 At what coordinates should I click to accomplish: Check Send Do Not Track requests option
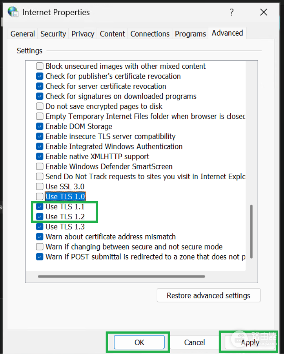(39, 176)
